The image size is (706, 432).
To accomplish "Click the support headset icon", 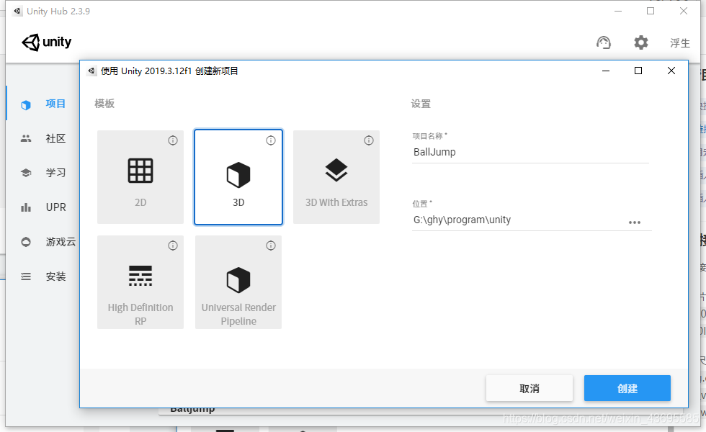I will tap(604, 42).
